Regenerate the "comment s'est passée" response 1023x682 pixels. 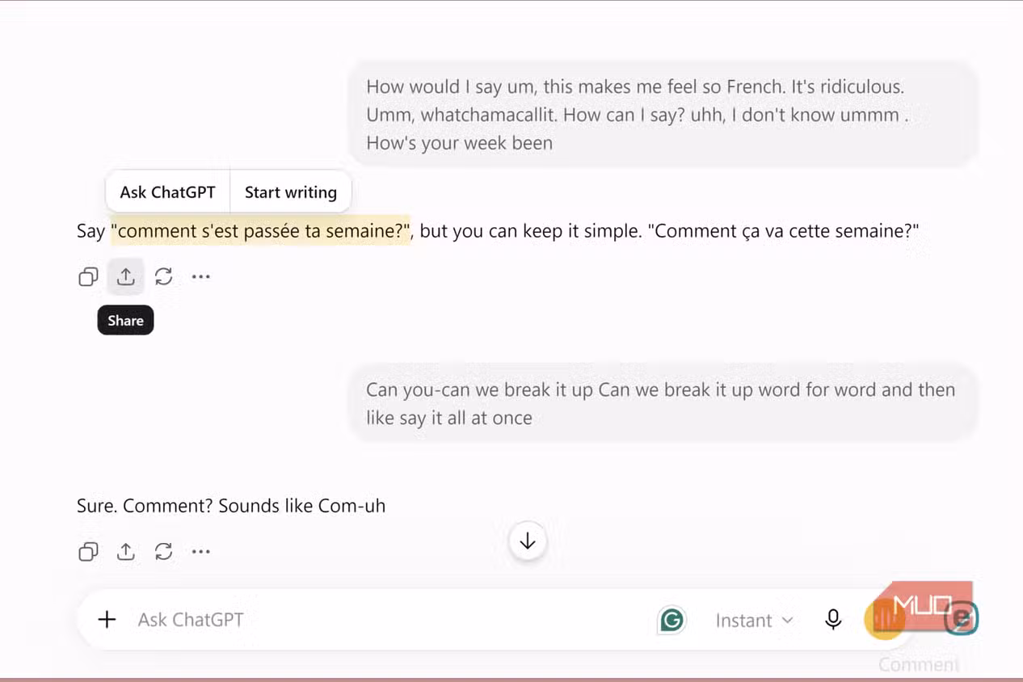[x=163, y=276]
